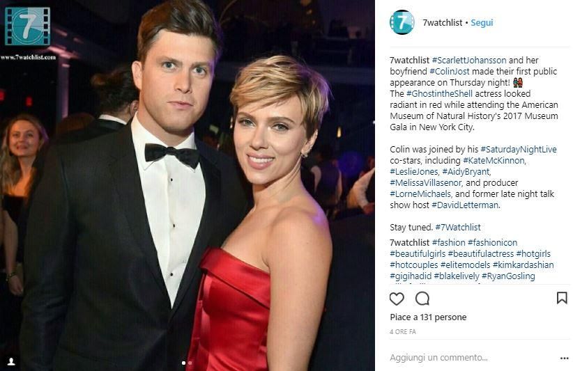Open the #GhostintheShell hashtag
The image size is (573, 371).
pos(439,94)
